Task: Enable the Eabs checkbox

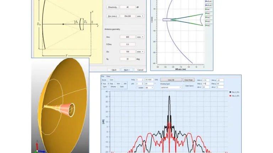Action: pos(118,87)
